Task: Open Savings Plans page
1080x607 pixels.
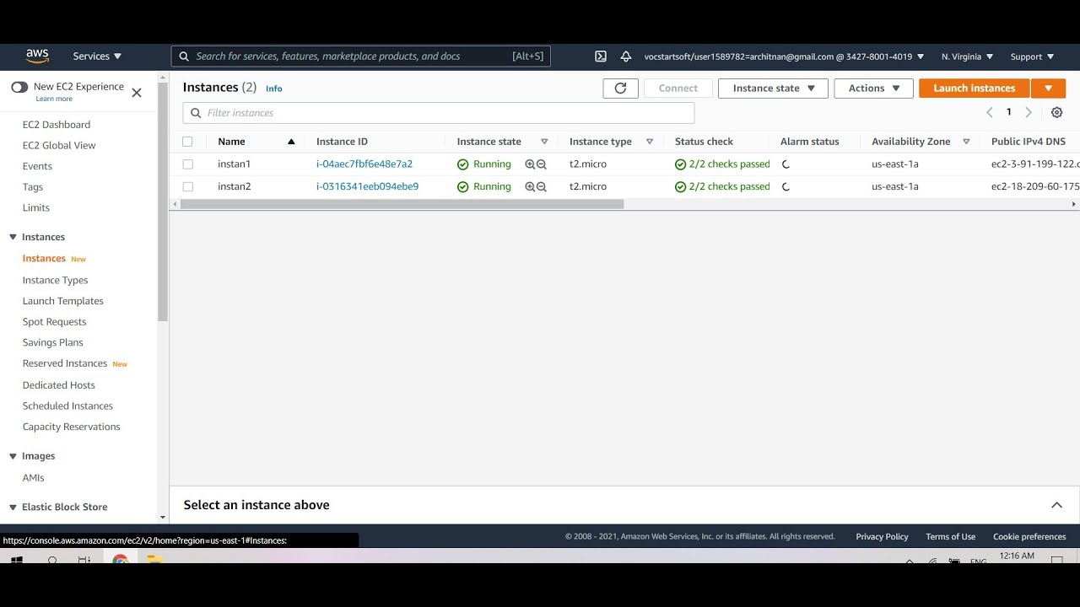Action: (x=52, y=343)
